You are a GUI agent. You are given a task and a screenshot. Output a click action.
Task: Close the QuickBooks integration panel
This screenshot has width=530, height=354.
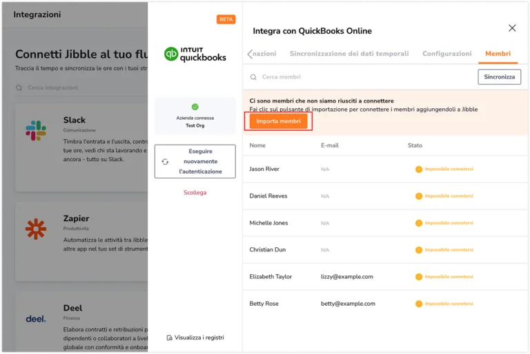coord(512,28)
